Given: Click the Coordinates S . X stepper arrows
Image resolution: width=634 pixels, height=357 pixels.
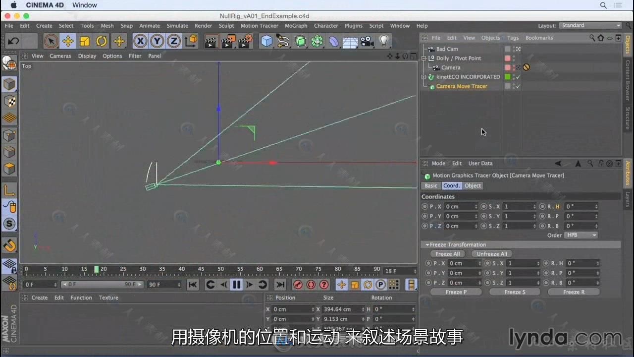Looking at the screenshot, I should pos(534,207).
